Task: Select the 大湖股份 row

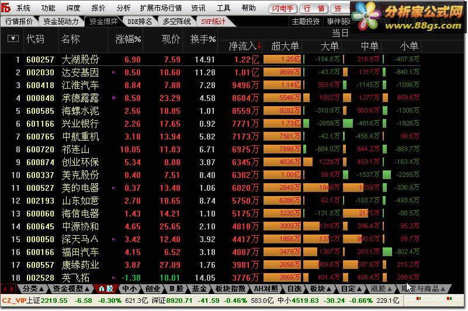Action: pos(211,60)
